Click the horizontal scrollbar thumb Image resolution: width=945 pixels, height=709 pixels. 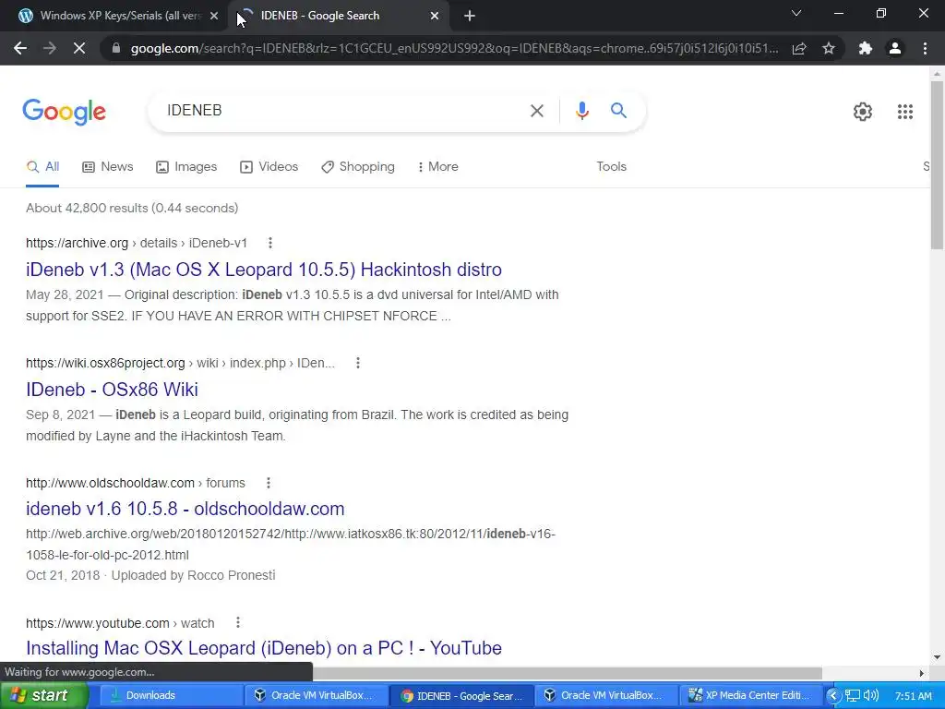point(567,673)
